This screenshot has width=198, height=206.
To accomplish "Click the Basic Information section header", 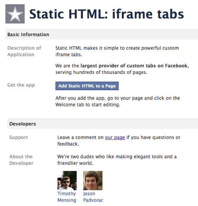I will pos(102,35).
